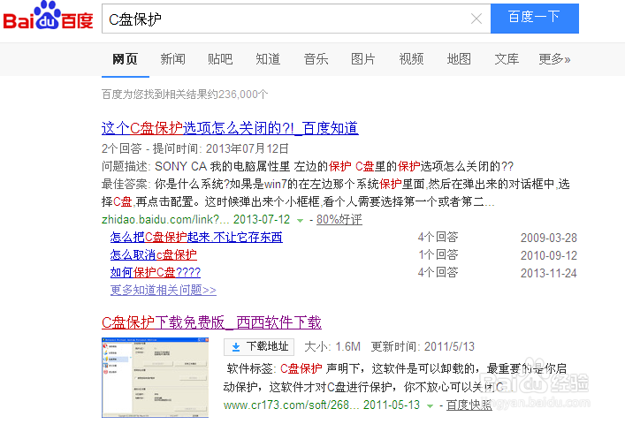Select the 网页 tab
The image size is (625, 424).
click(x=125, y=59)
